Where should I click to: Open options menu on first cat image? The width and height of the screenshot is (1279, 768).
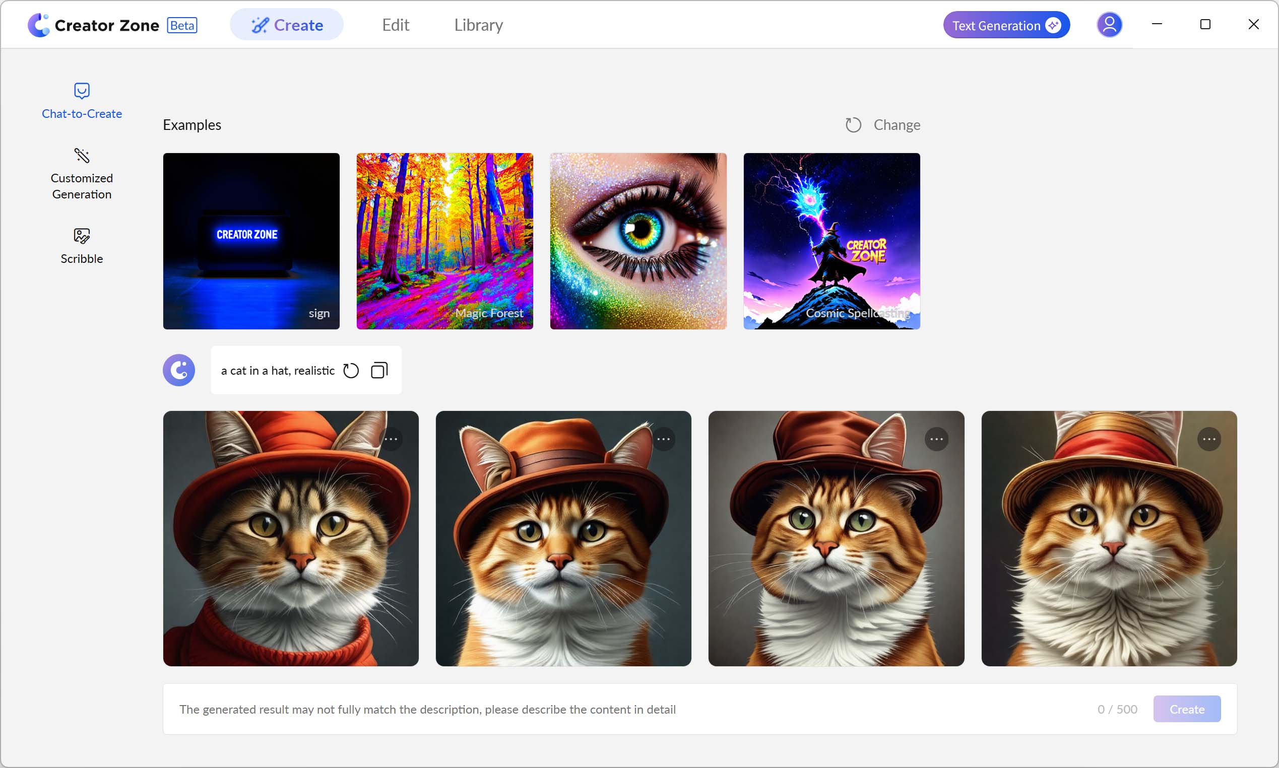pos(391,439)
